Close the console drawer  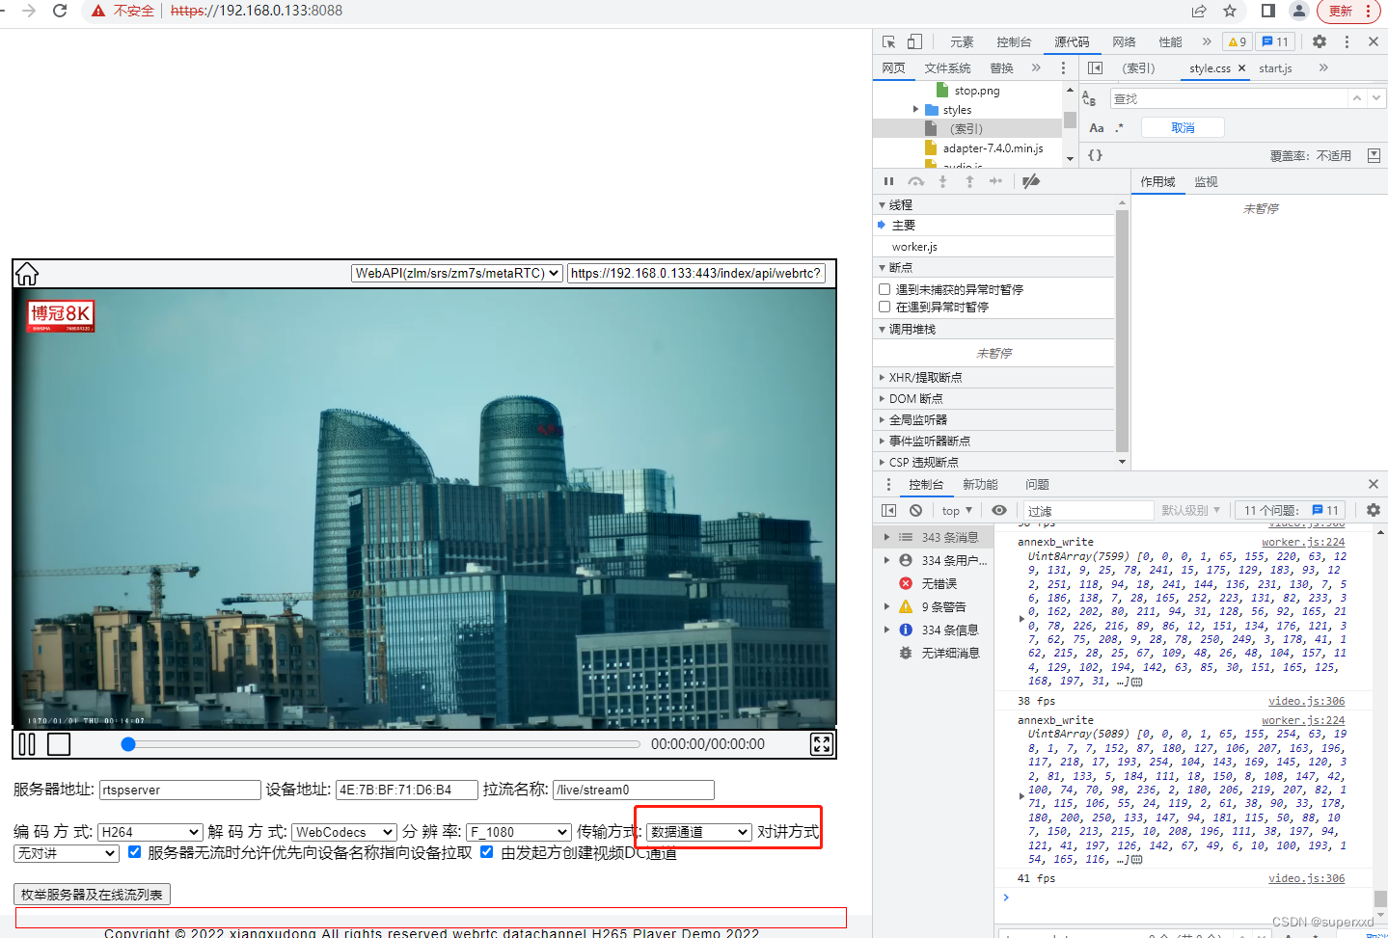[x=1374, y=484]
